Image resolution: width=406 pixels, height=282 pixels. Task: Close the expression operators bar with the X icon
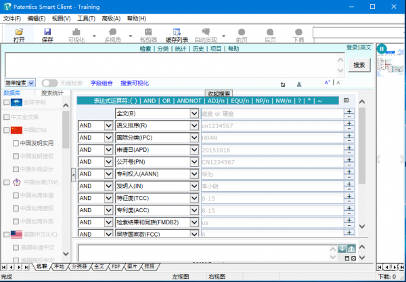pos(346,100)
